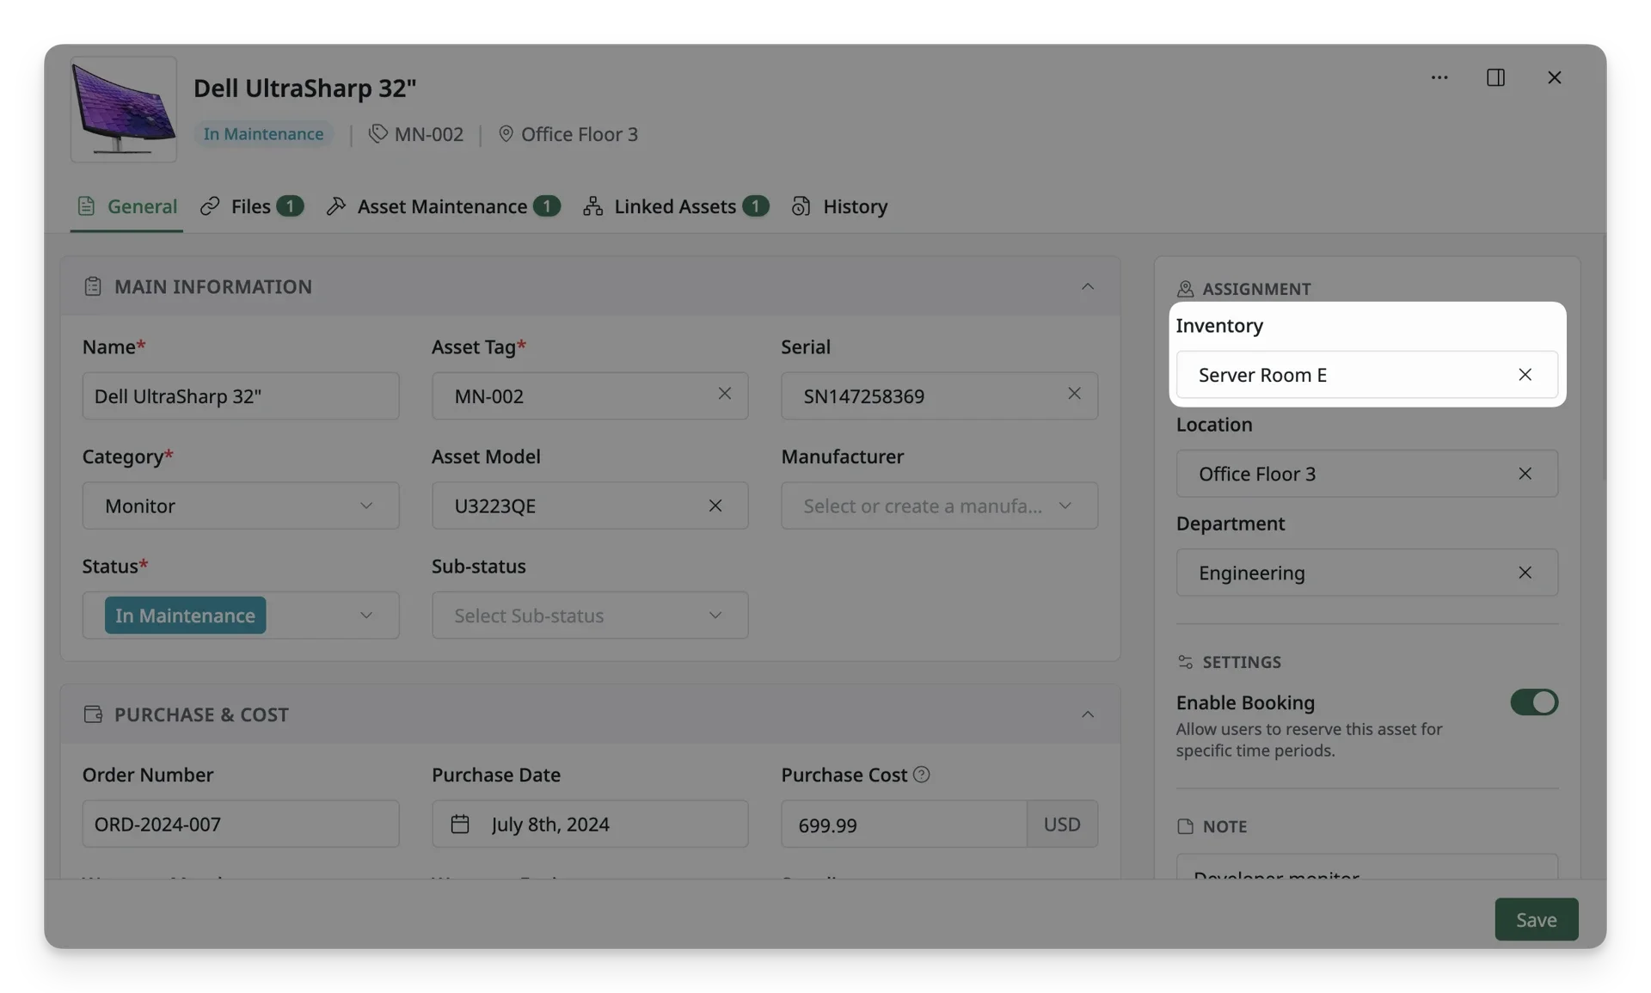Clear the Inventory Server Room E value
The image size is (1651, 993).
click(1525, 375)
